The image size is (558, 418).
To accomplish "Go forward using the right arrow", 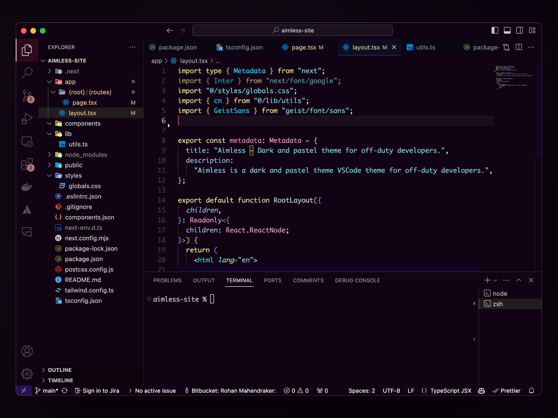I will tap(182, 30).
